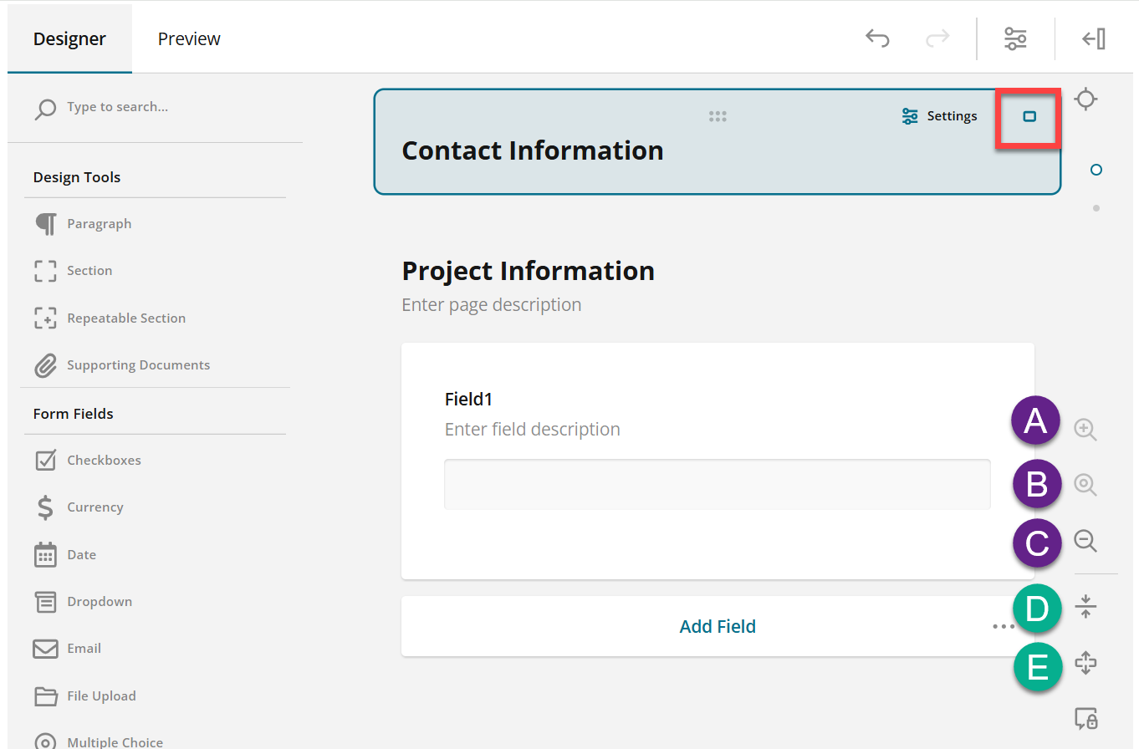Click the chat lock icon
The height and width of the screenshot is (749, 1139).
1085,717
